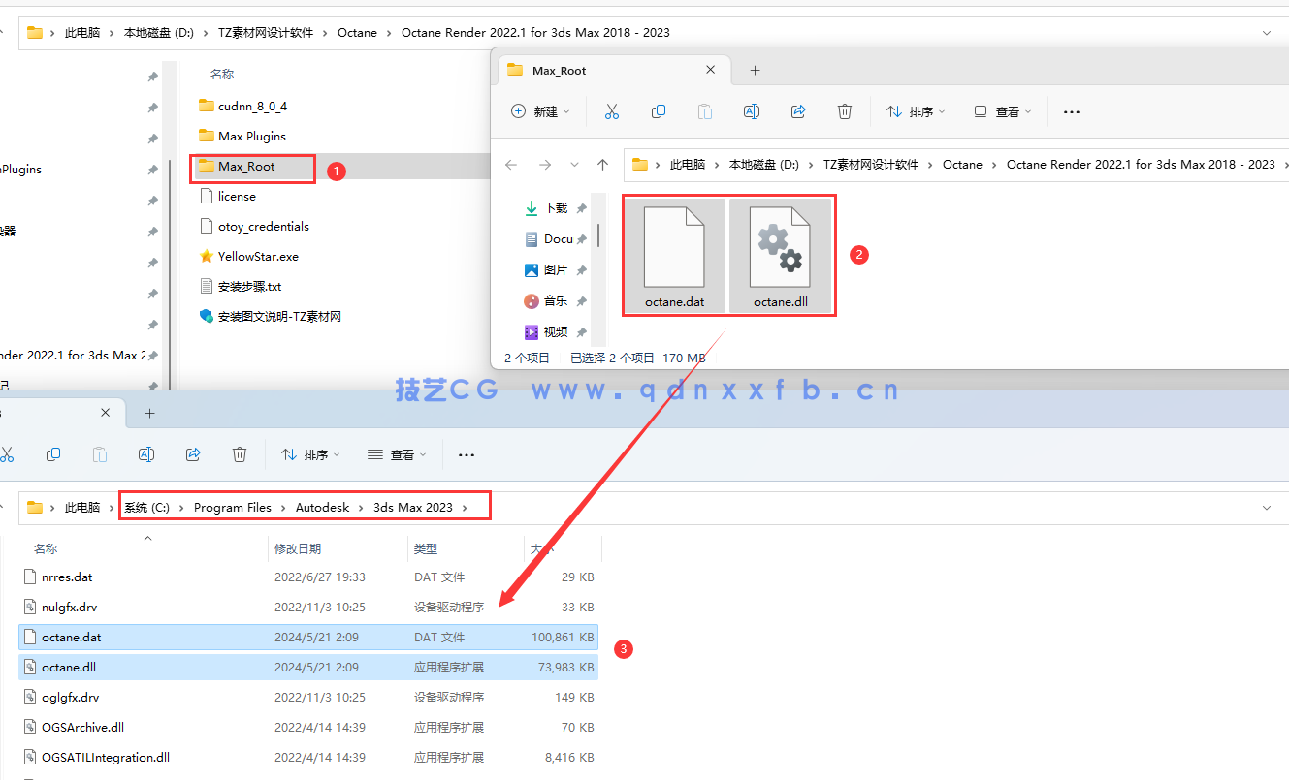Open 音乐 in the Max_Root sidebar
The width and height of the screenshot is (1289, 780).
coord(555,301)
